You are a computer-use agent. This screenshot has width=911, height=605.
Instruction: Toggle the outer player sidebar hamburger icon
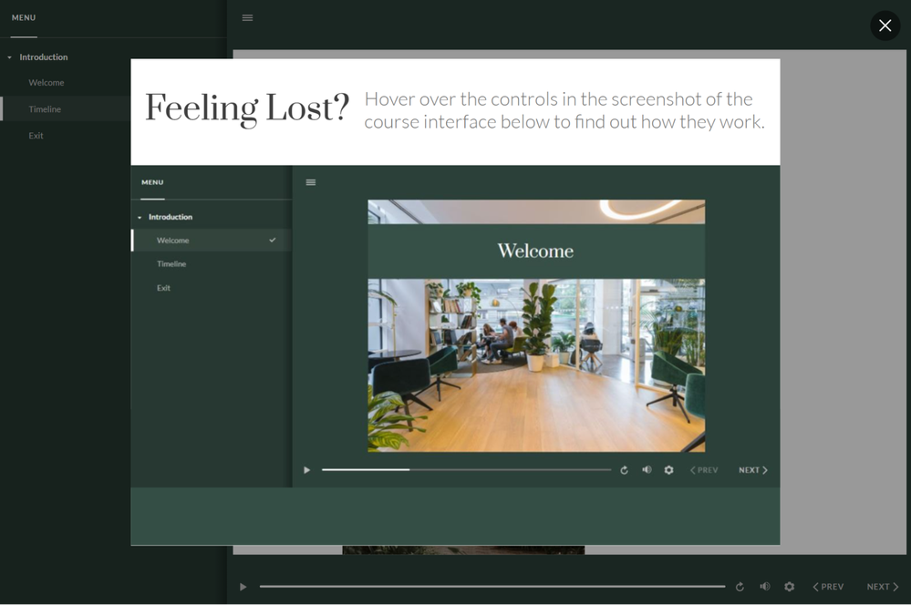tap(247, 18)
